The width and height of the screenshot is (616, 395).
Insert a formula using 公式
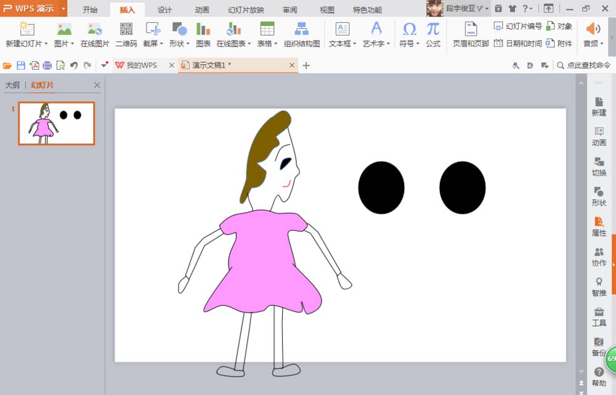432,34
